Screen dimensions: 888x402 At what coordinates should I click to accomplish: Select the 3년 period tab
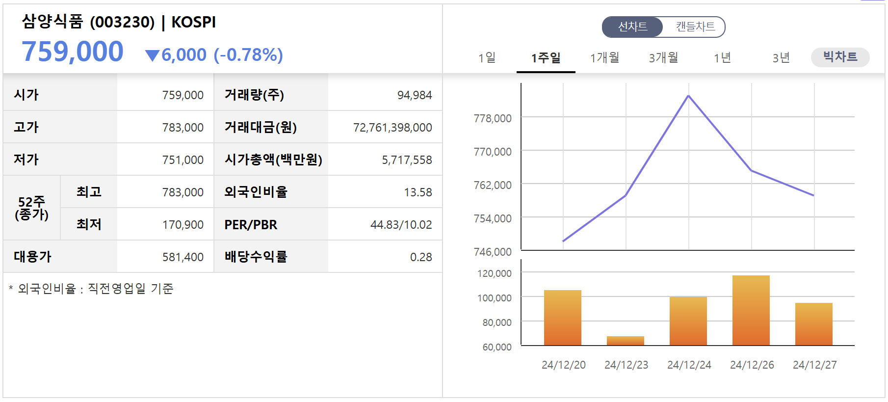782,58
